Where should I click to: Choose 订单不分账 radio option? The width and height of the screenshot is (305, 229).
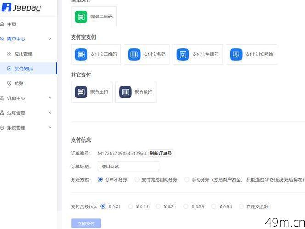100,179
